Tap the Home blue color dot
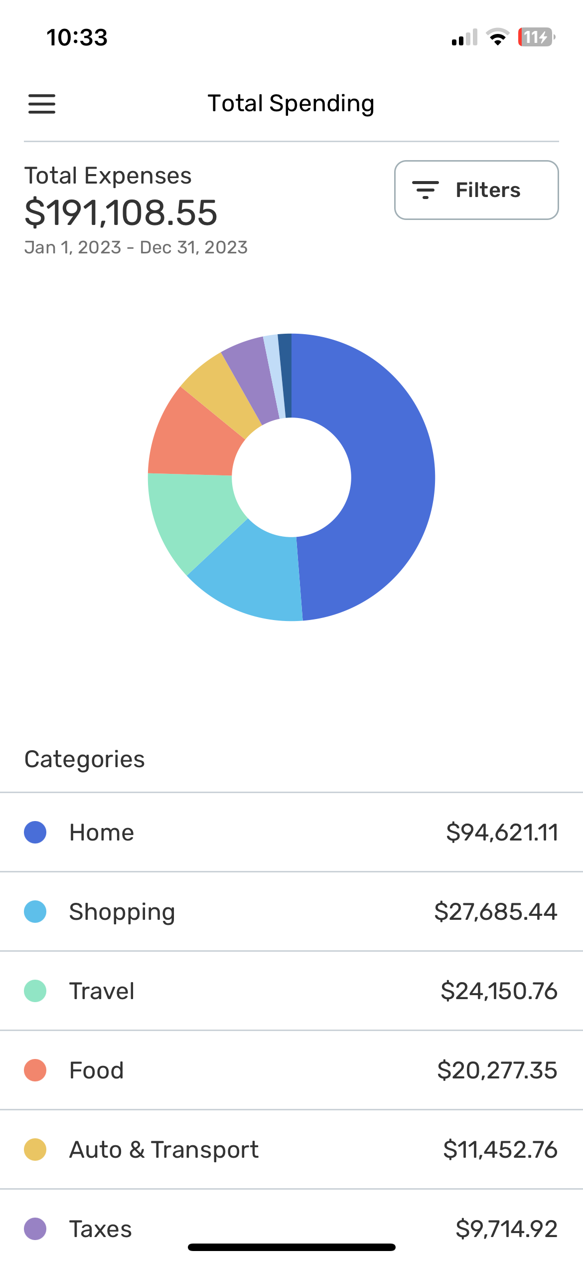The width and height of the screenshot is (583, 1263). click(x=35, y=832)
